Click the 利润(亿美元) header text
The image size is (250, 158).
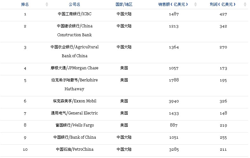[224, 4]
